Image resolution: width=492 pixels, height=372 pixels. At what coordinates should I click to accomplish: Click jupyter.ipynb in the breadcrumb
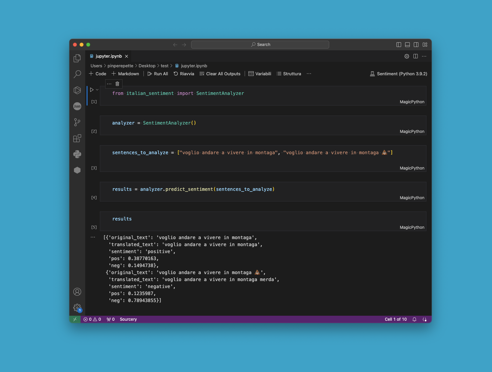point(191,66)
